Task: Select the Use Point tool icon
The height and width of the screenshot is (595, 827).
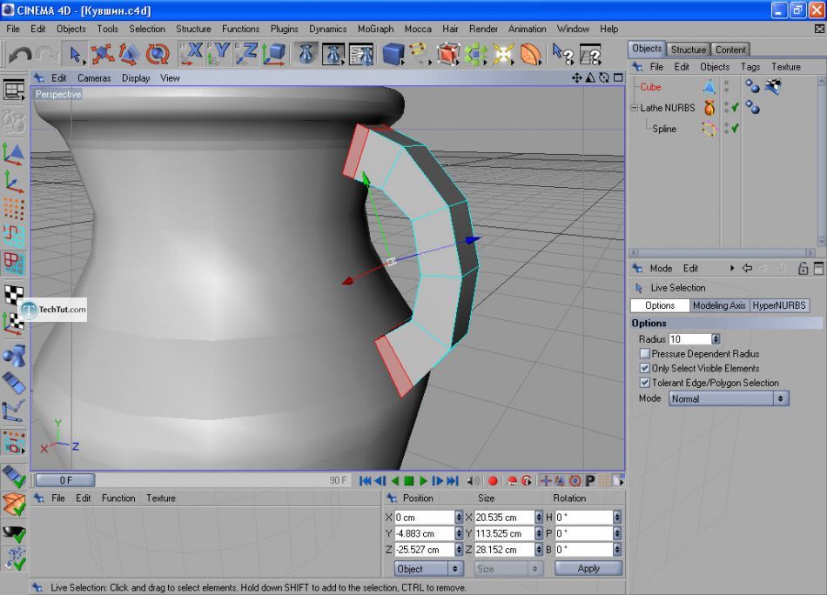Action: [14, 210]
